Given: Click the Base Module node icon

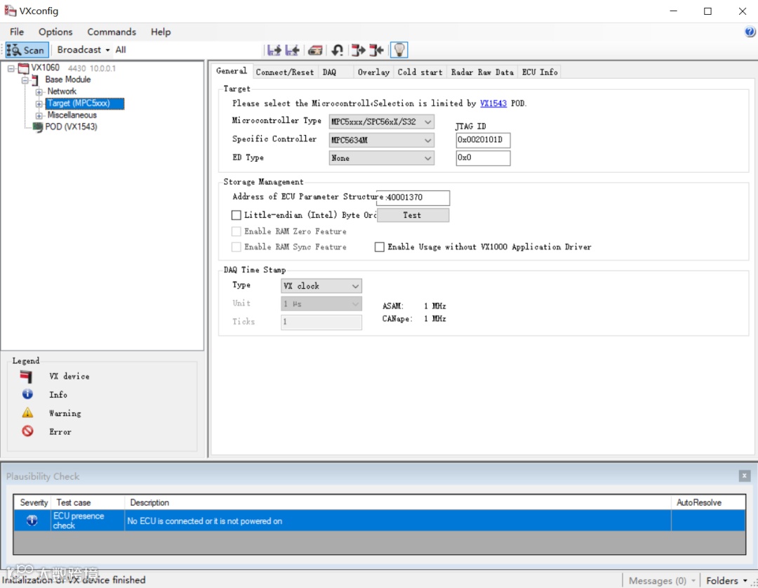Looking at the screenshot, I should point(35,80).
